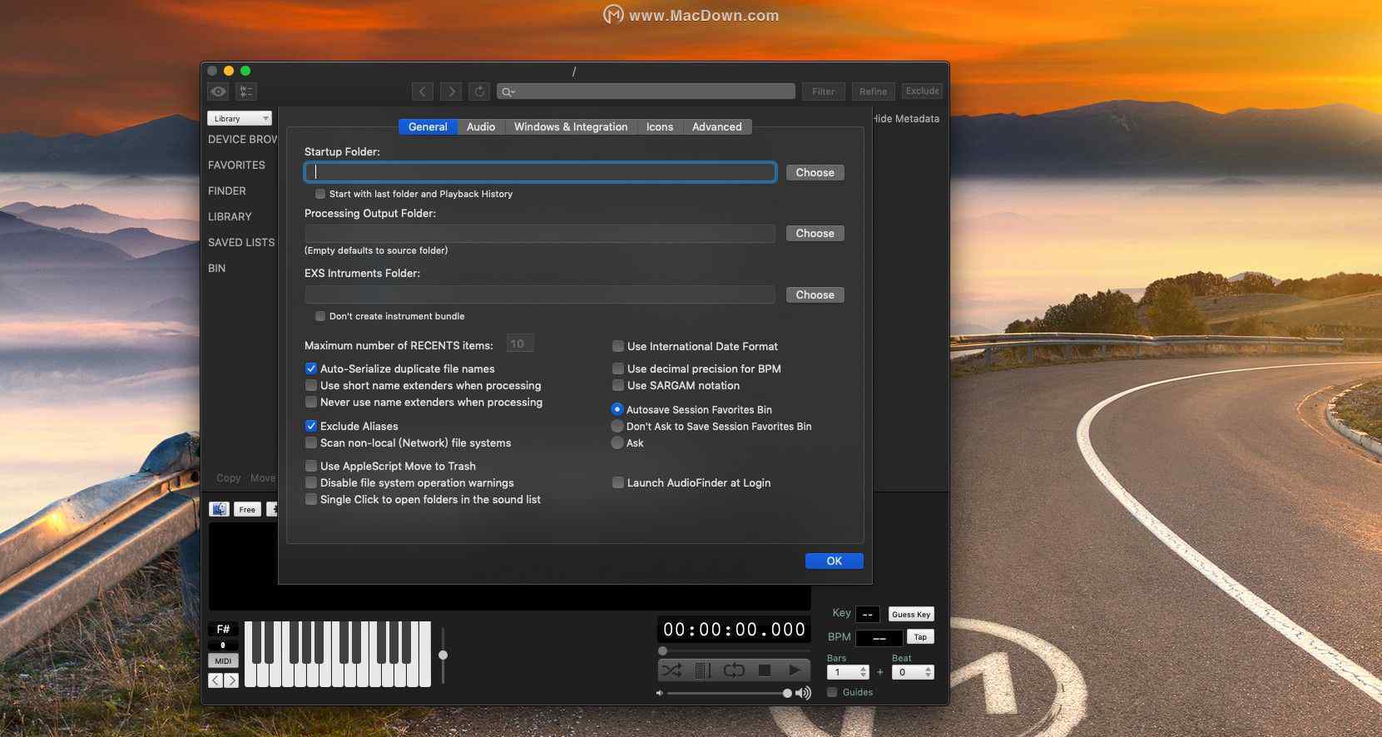This screenshot has width=1382, height=737.
Task: Open the Icons tab
Action: click(660, 126)
